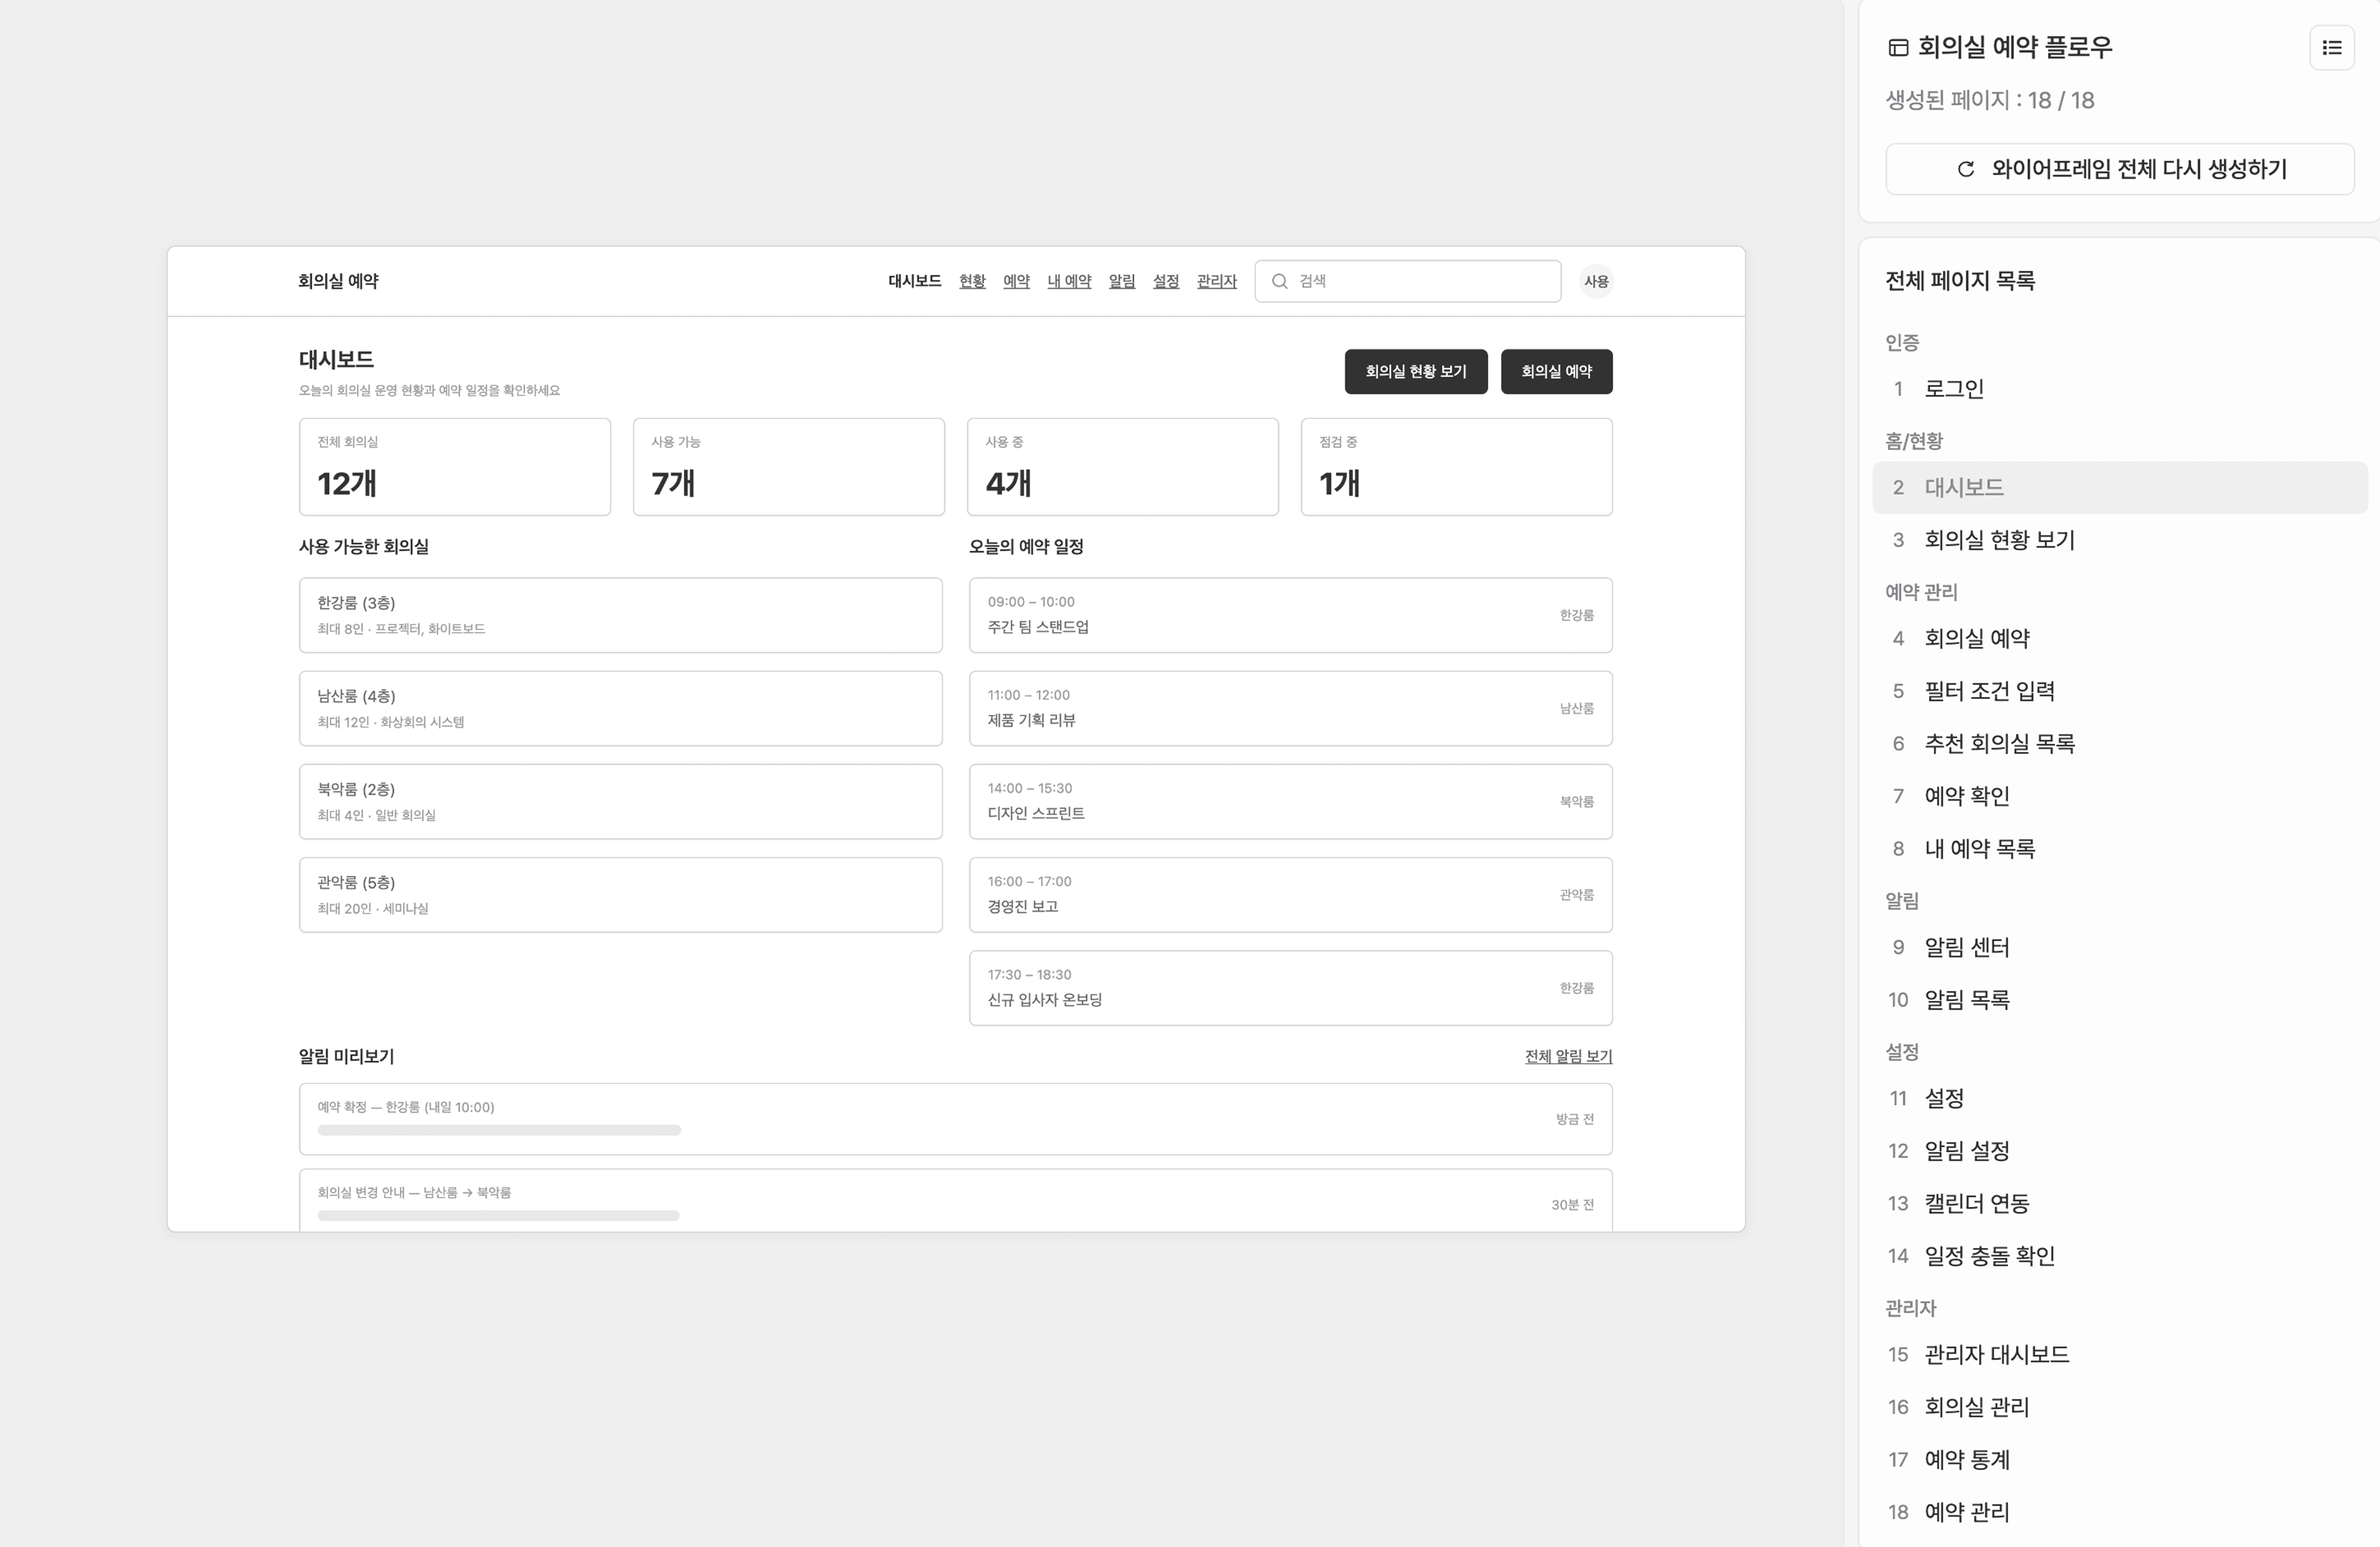This screenshot has width=2380, height=1547.
Task: Open the 디자인 스프린트 schedule entry
Action: coord(1290,802)
